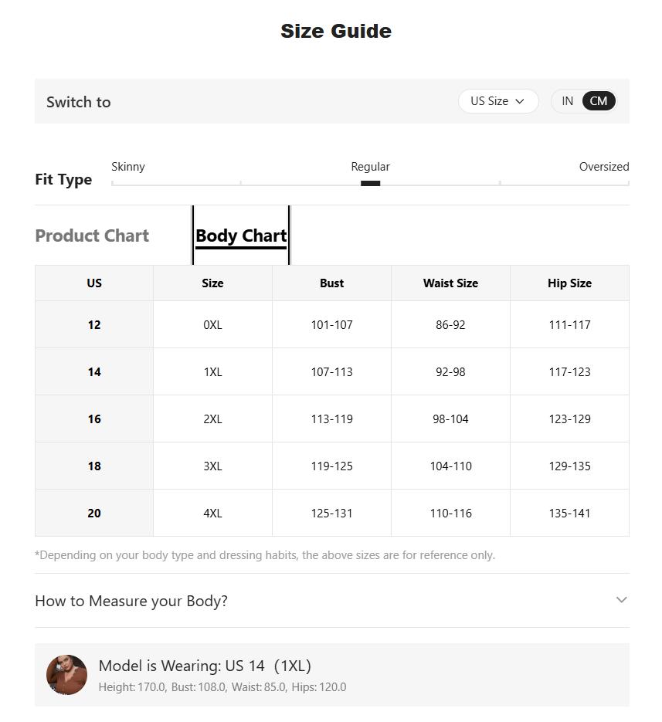The height and width of the screenshot is (722, 662).
Task: Select the Body Chart tab
Action: pyautogui.click(x=241, y=236)
